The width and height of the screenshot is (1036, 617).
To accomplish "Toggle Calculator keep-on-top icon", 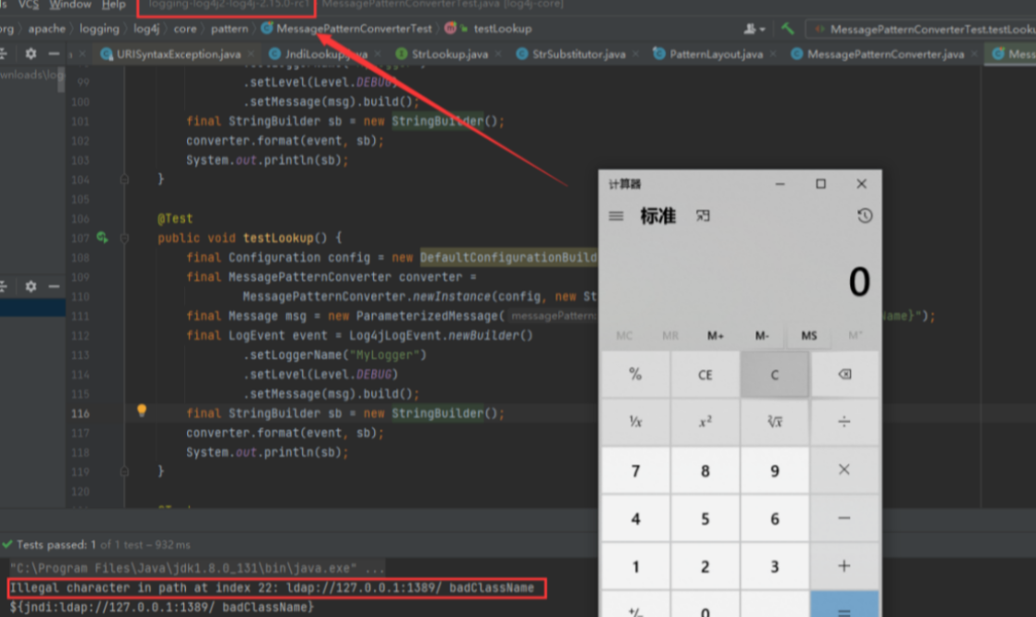I will pos(703,216).
